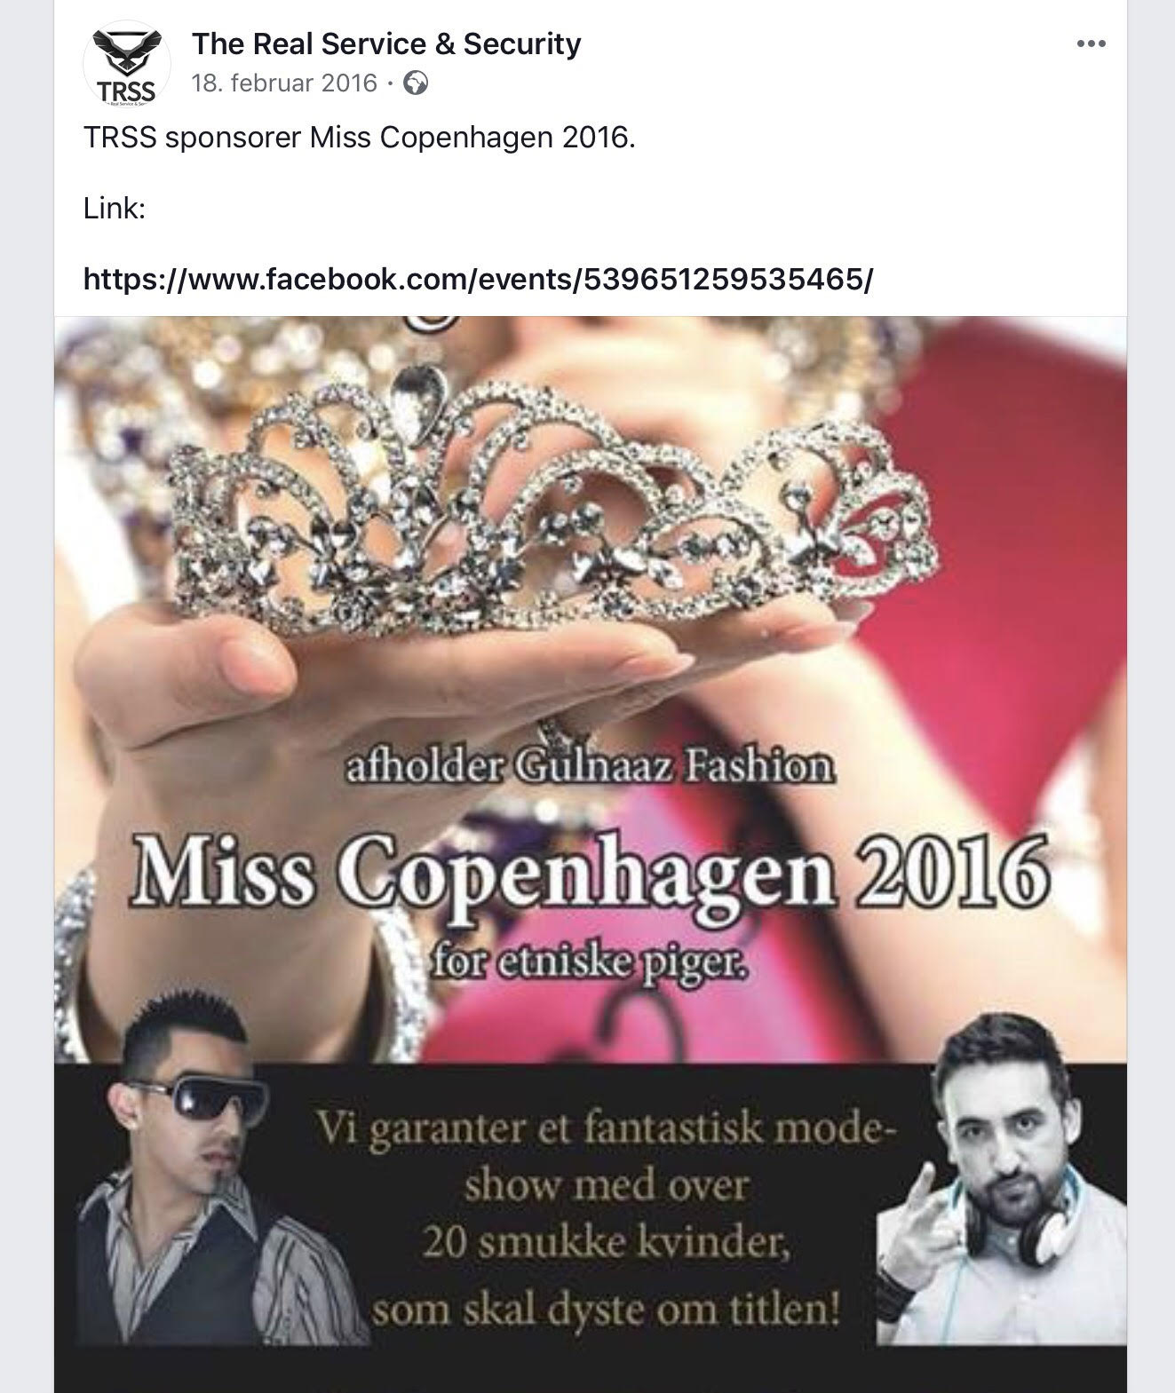
Task: Click 'afholder Gulnaaz Fashion' on the poster
Action: click(590, 767)
